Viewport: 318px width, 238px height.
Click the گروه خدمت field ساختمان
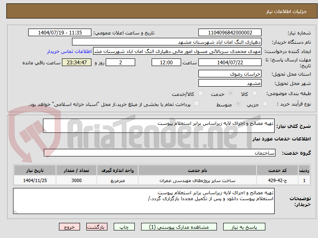click(x=159, y=153)
